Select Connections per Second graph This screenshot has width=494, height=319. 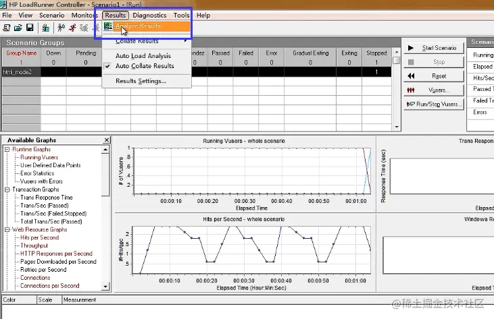click(x=50, y=286)
